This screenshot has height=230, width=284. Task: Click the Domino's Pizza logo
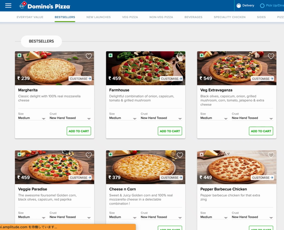tap(44, 6)
